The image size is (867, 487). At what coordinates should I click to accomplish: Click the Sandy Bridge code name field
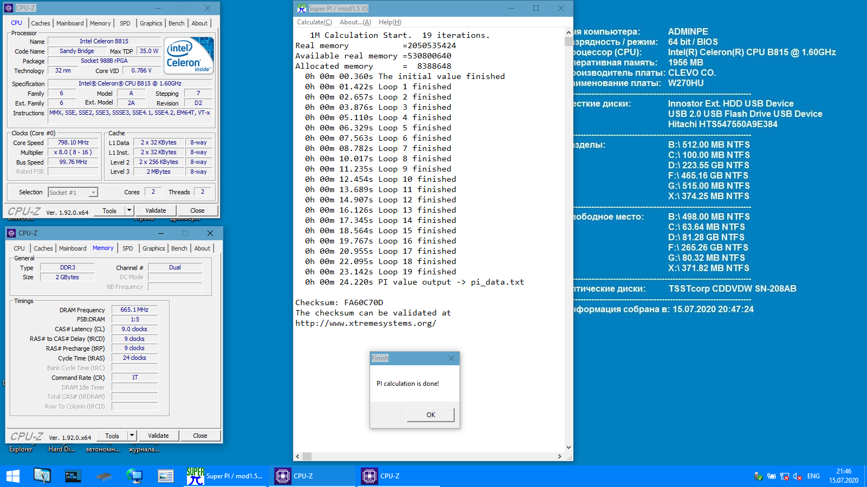click(76, 51)
